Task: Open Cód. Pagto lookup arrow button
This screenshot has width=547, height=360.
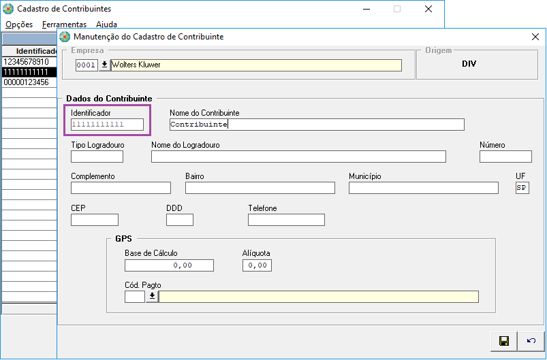Action: pos(152,296)
